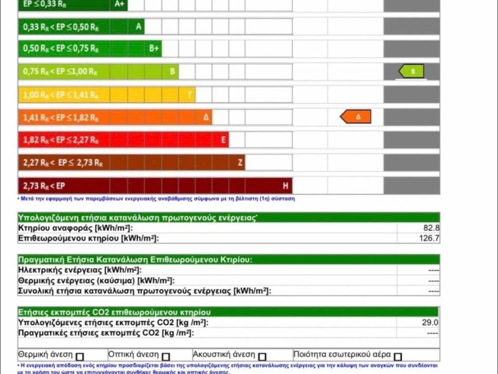Screen dimensions: 498x374
Task: Select the orange Δ class energy bar
Action: pos(115,117)
